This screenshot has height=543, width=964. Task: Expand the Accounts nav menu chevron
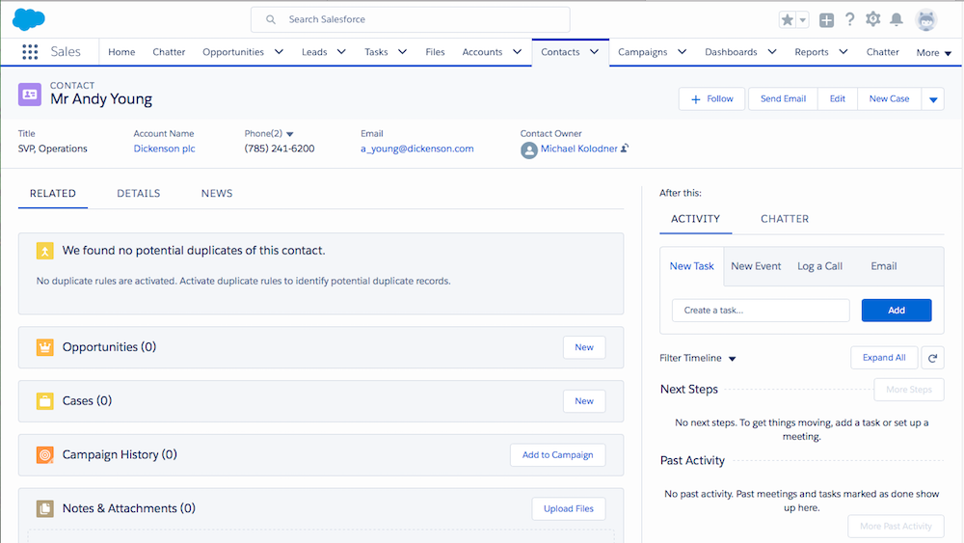pos(517,52)
